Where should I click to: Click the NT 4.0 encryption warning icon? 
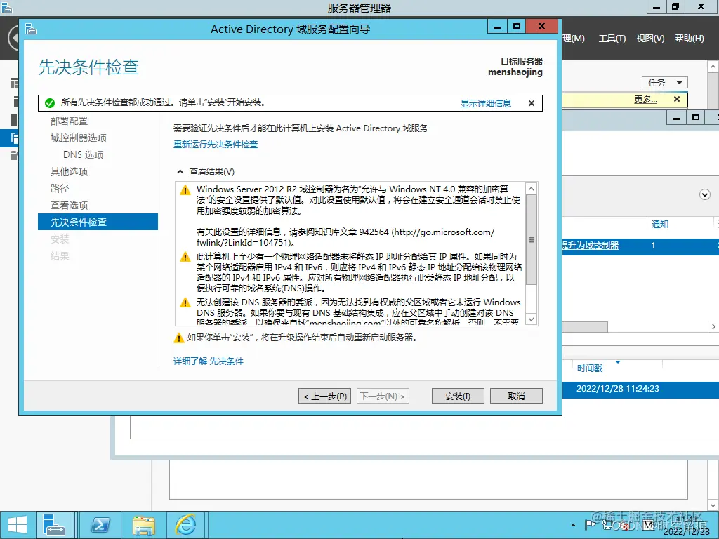(x=185, y=190)
